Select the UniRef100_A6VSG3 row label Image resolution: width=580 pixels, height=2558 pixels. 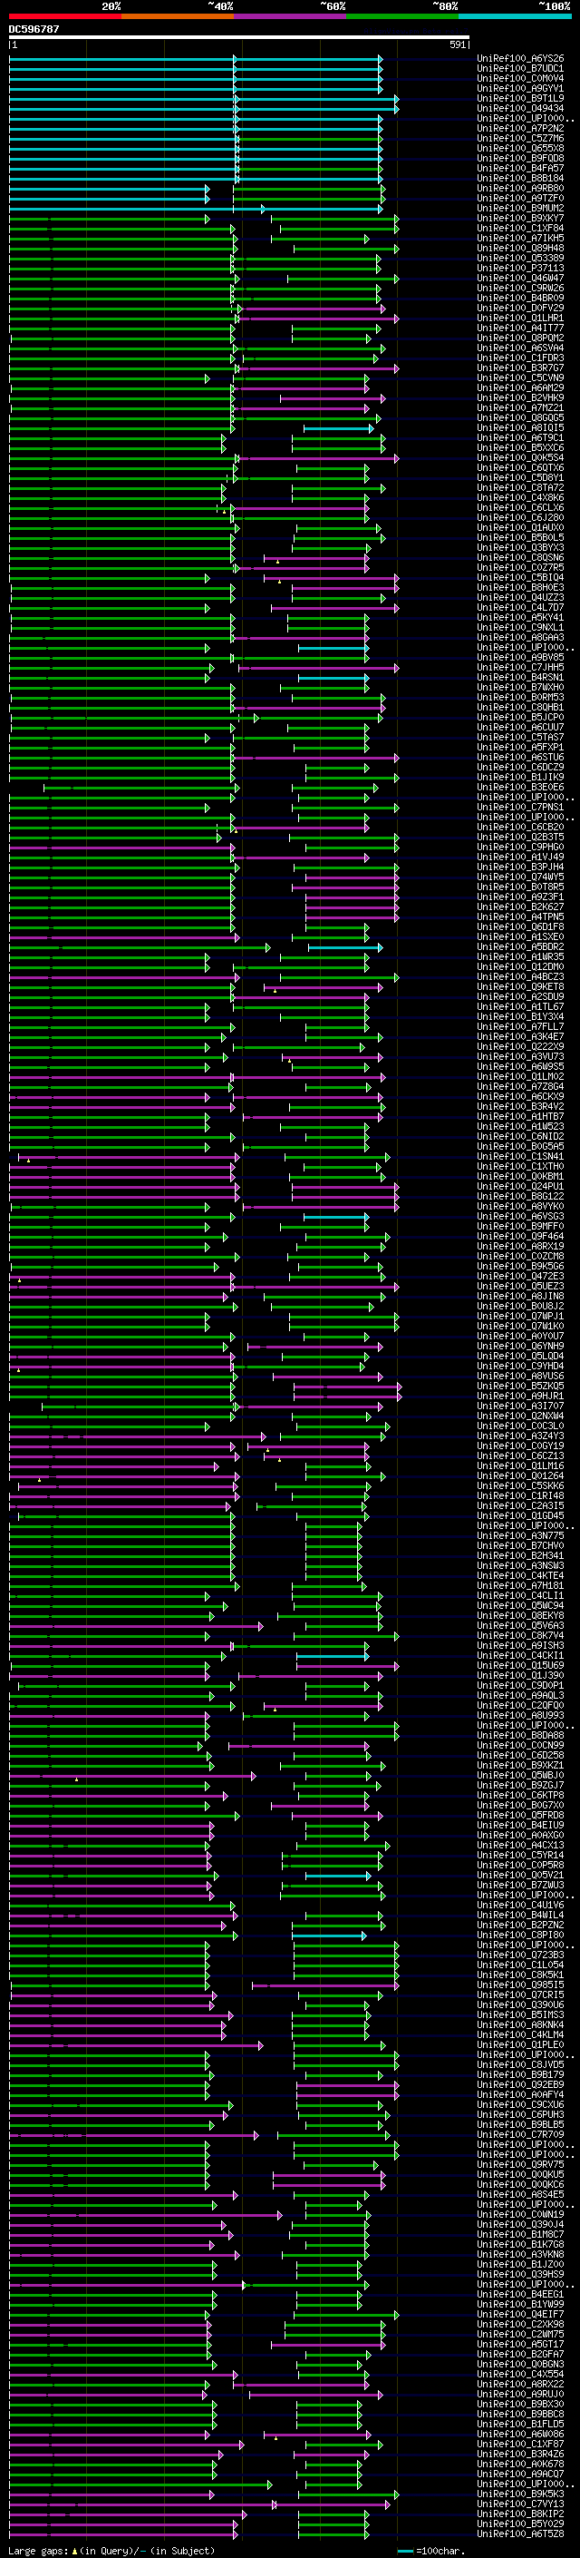point(520,1217)
